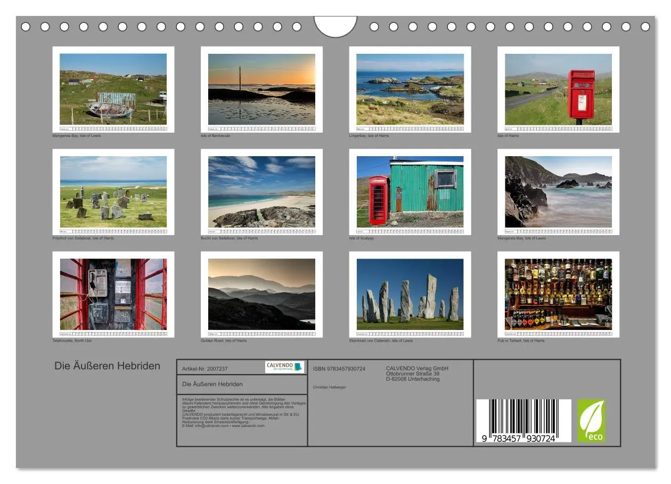The width and height of the screenshot is (671, 484).
Task: Click the 'D-82008 Unterhaching' line
Action: coord(413,379)
